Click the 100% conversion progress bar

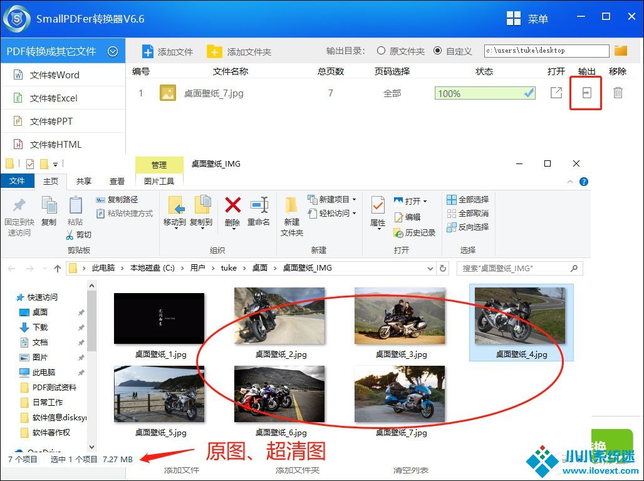[486, 93]
